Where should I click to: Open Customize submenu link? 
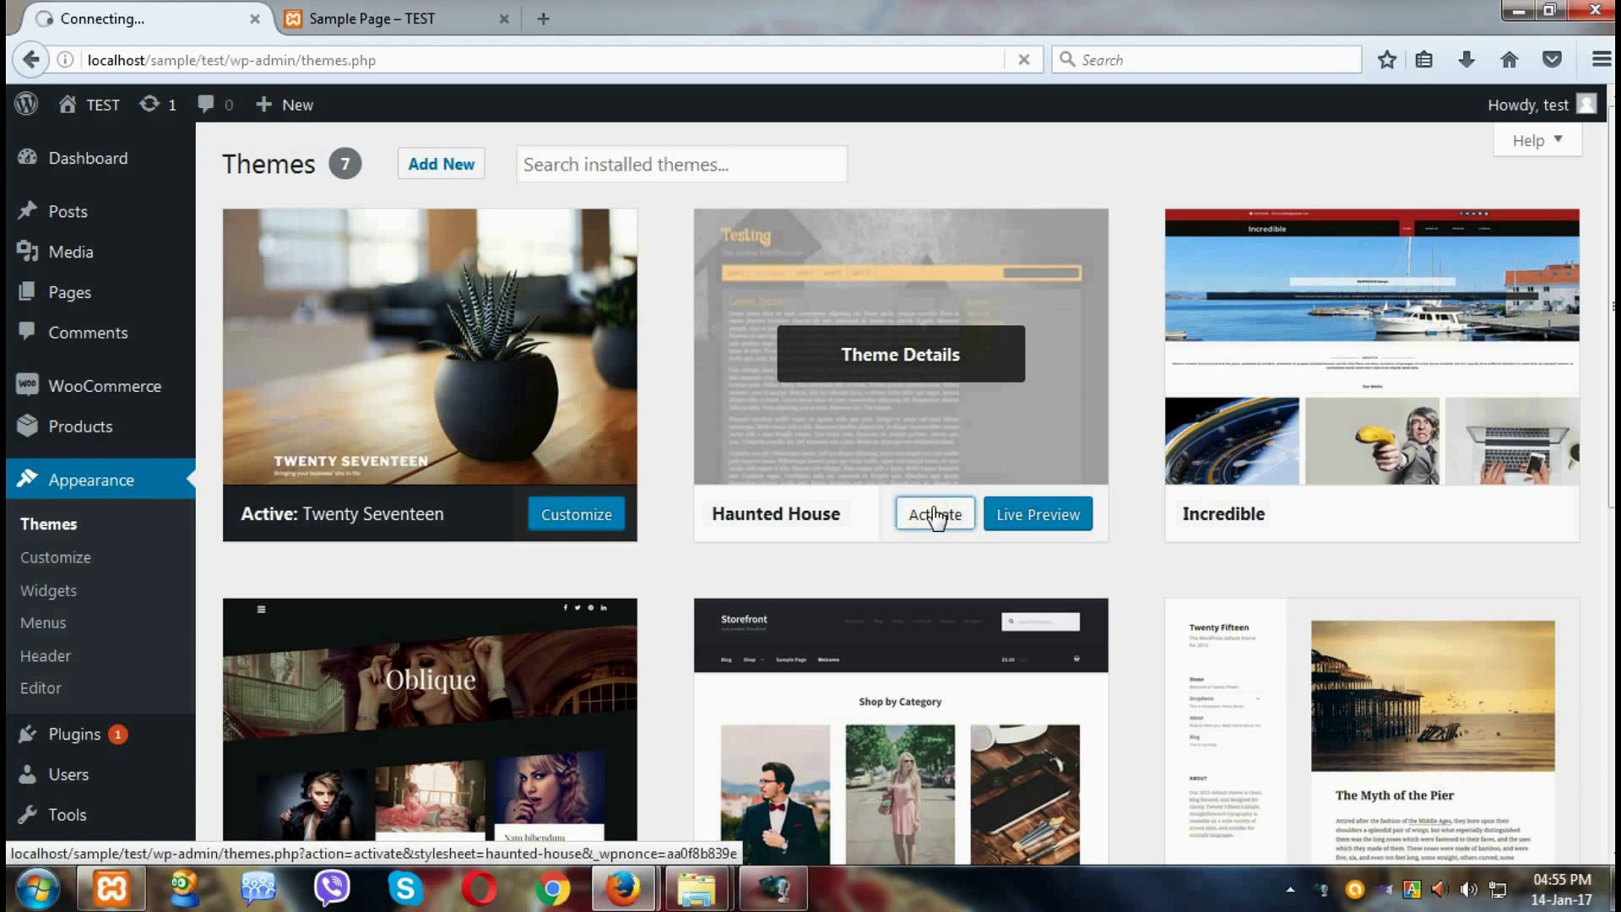click(56, 557)
